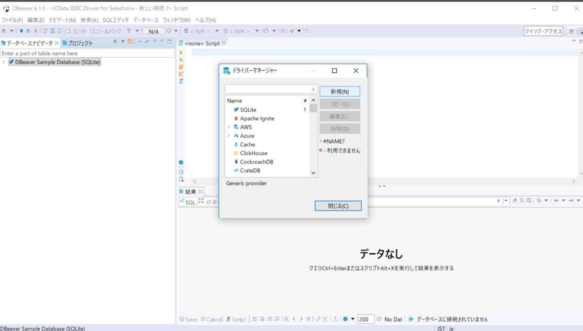This screenshot has height=331, width=583.
Task: Click the Rollback (ロールバック) toolbar button
Action: tap(105, 31)
